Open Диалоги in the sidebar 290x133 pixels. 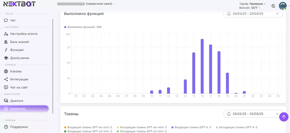(x=16, y=101)
